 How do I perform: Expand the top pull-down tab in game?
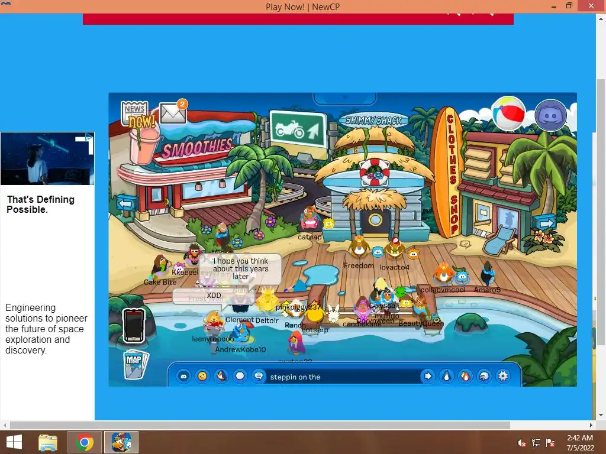click(x=345, y=98)
